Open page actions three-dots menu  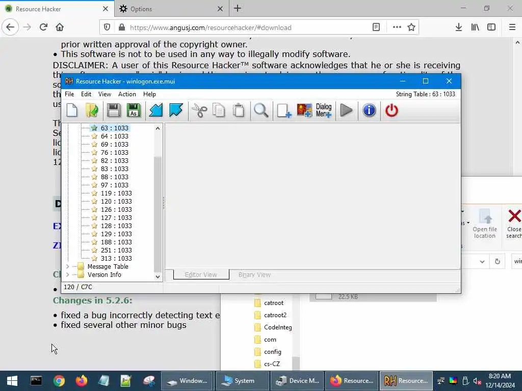[397, 27]
